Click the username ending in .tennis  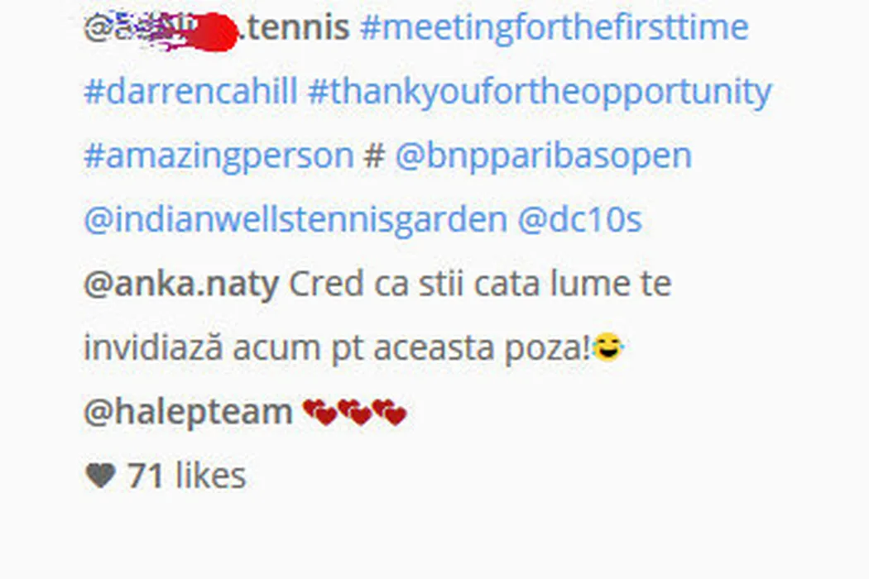coord(216,27)
